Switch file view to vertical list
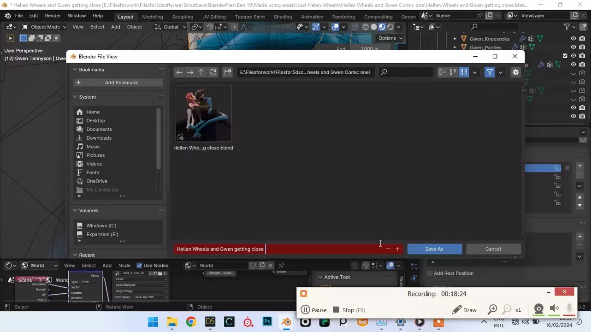This screenshot has height=332, width=591. pyautogui.click(x=443, y=72)
